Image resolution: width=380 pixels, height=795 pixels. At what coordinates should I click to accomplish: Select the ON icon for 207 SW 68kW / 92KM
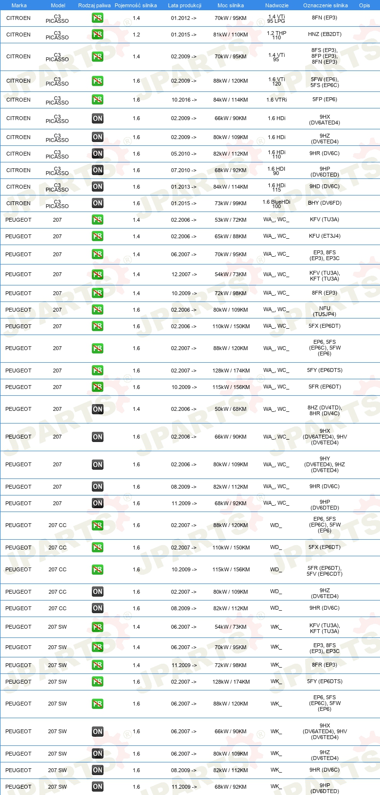click(x=97, y=787)
